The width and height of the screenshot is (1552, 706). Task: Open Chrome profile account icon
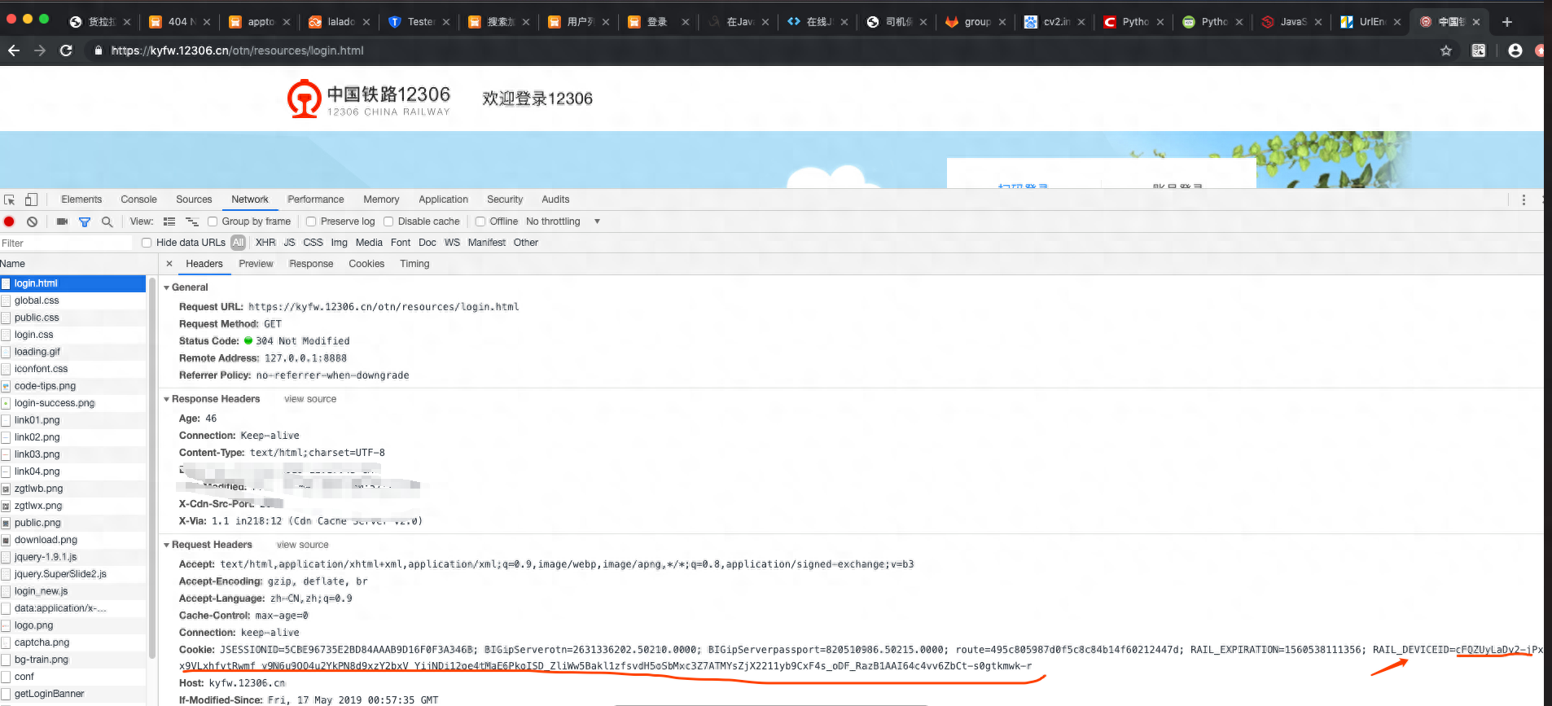coord(1515,50)
